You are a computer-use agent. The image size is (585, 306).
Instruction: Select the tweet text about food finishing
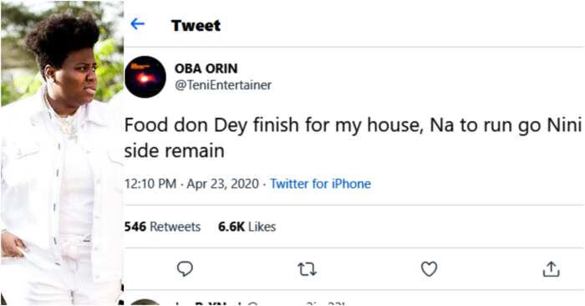353,138
